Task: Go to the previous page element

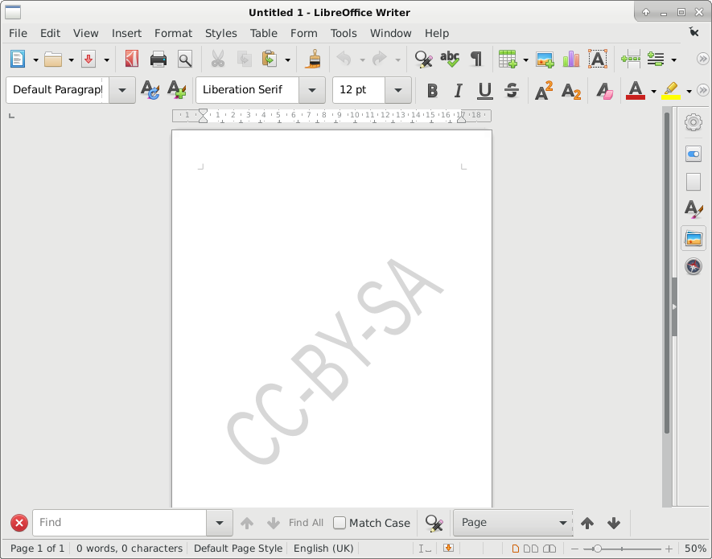Action: (587, 523)
